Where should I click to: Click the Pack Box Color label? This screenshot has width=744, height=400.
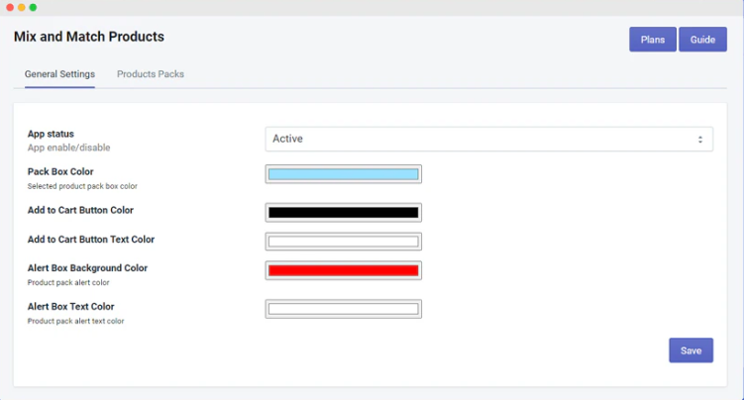click(60, 171)
